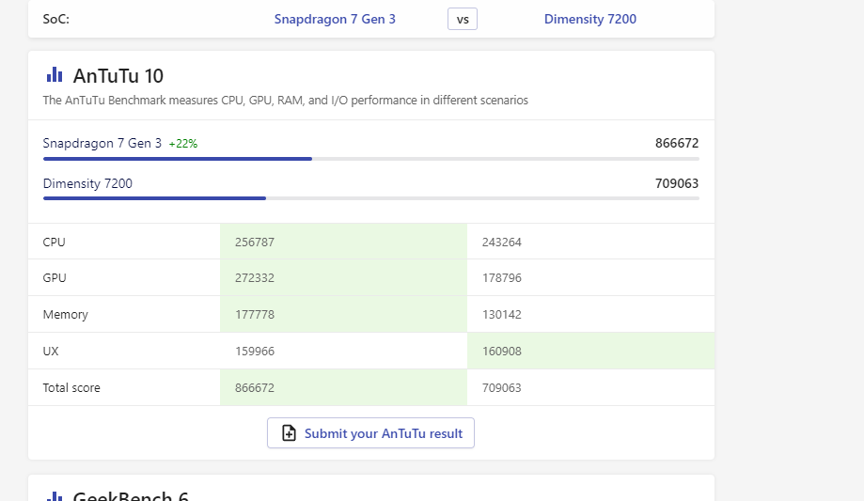Click the AnTuTu 10 bar chart icon
This screenshot has width=864, height=501.
(55, 74)
